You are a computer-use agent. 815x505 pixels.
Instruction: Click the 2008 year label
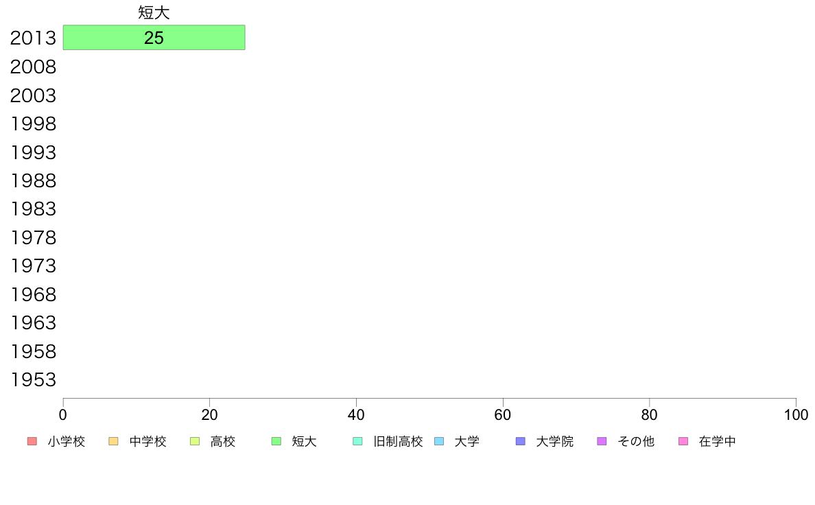point(33,67)
